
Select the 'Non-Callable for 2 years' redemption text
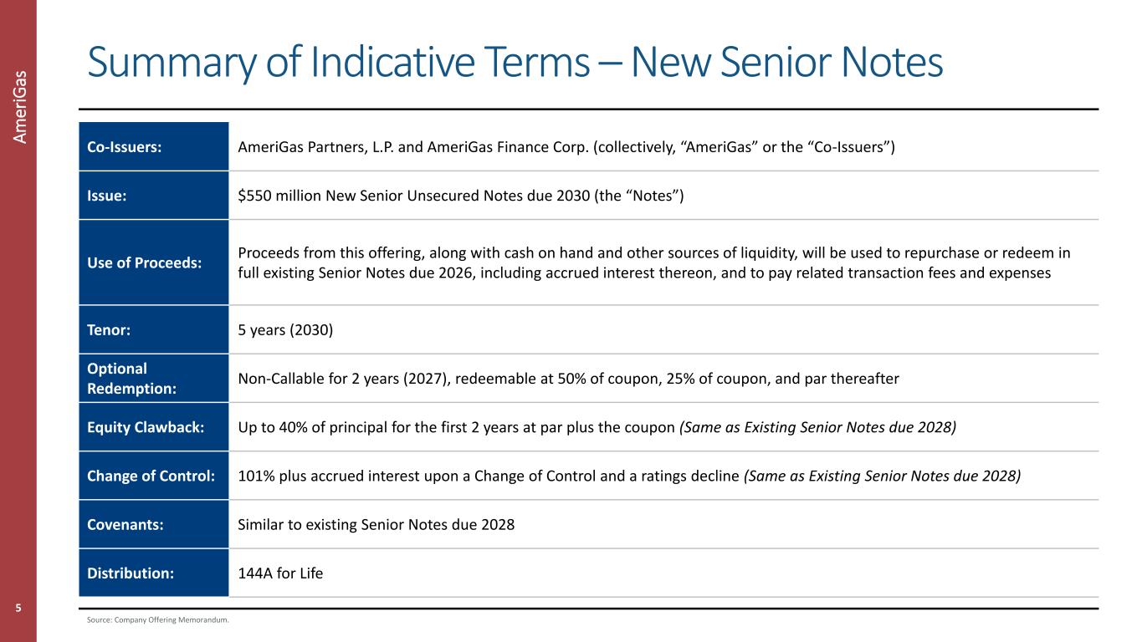pyautogui.click(x=568, y=379)
